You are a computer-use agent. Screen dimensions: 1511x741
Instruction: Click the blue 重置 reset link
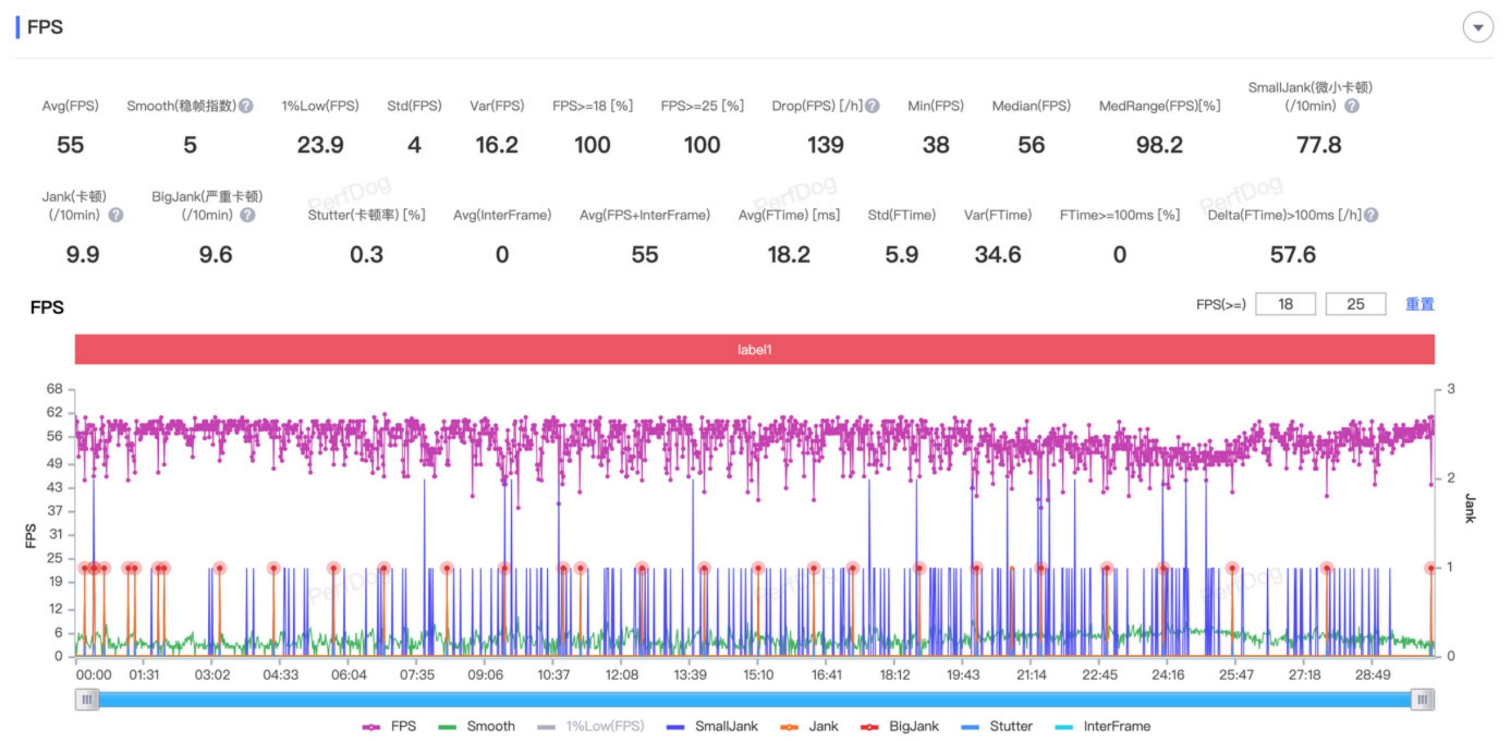tap(1420, 304)
